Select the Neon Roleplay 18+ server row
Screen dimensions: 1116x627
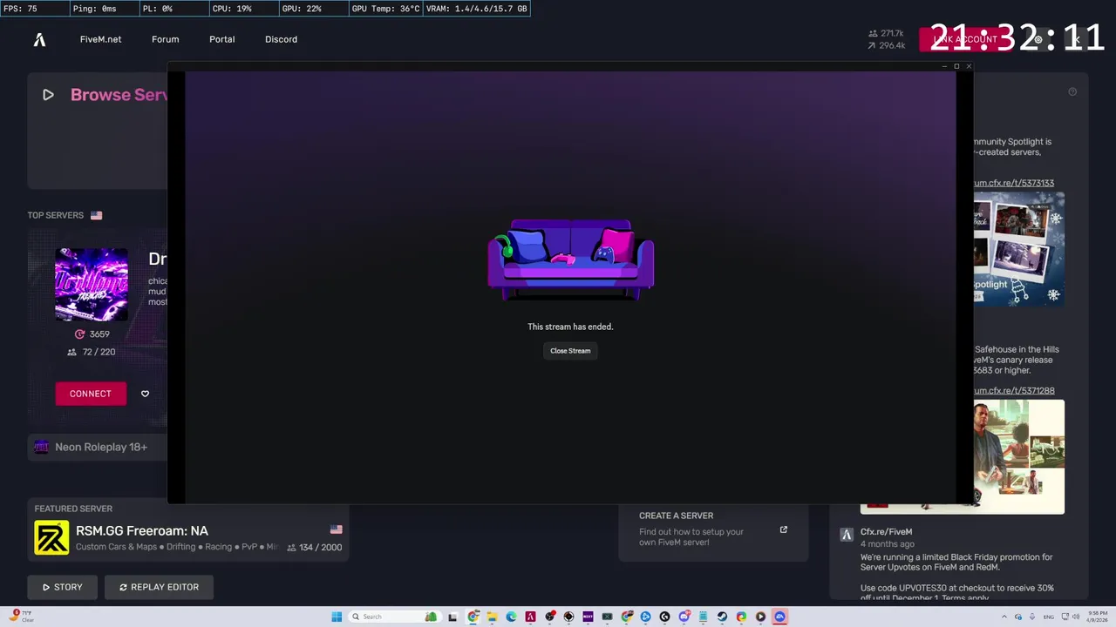pyautogui.click(x=97, y=447)
